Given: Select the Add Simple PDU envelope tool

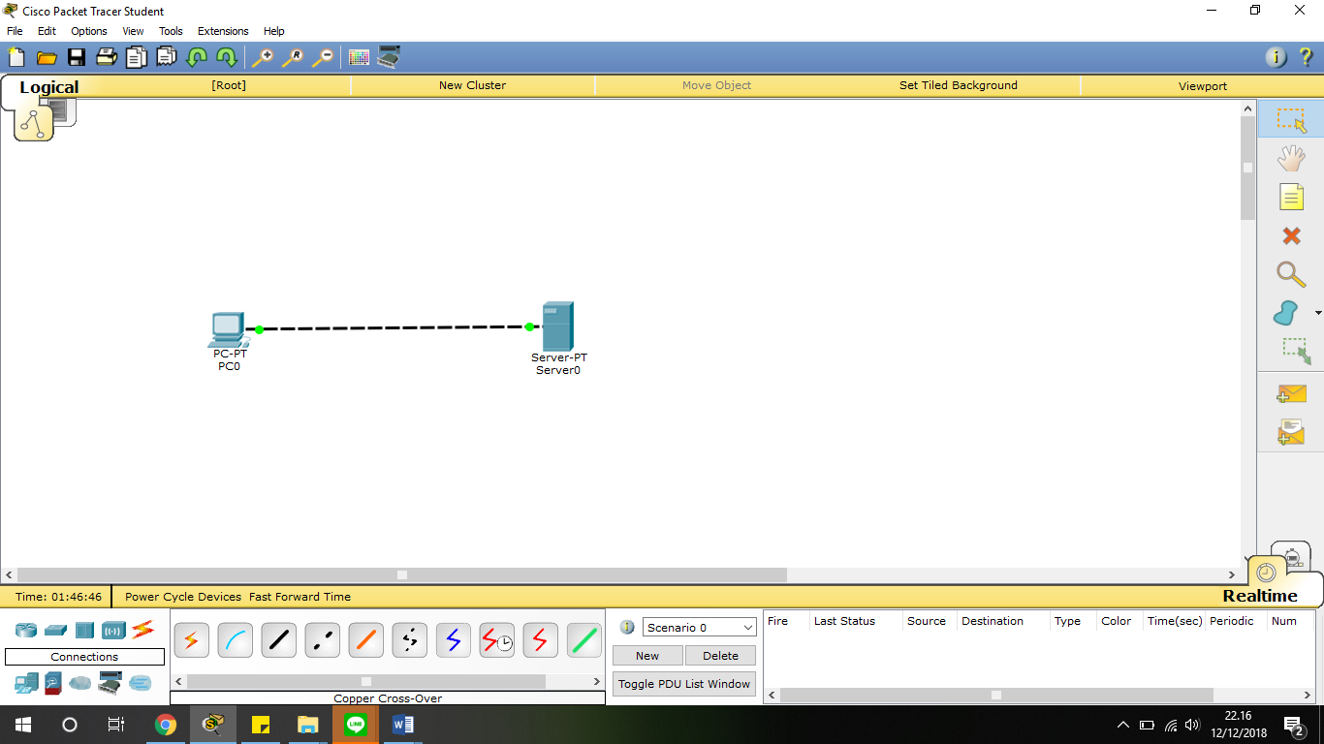Looking at the screenshot, I should click(x=1292, y=394).
